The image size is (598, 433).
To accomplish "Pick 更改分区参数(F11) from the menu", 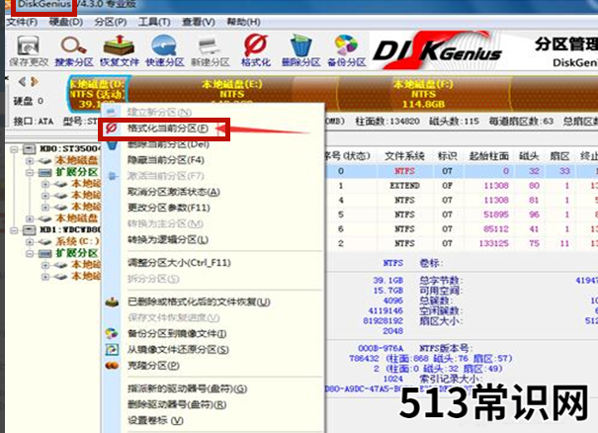I will pyautogui.click(x=169, y=209).
